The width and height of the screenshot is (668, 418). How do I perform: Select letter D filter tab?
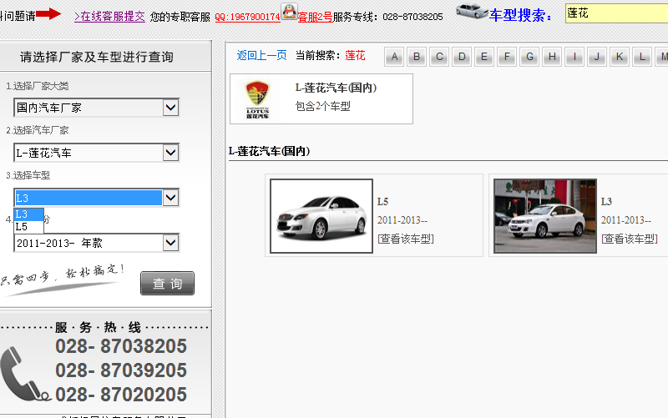pyautogui.click(x=462, y=57)
